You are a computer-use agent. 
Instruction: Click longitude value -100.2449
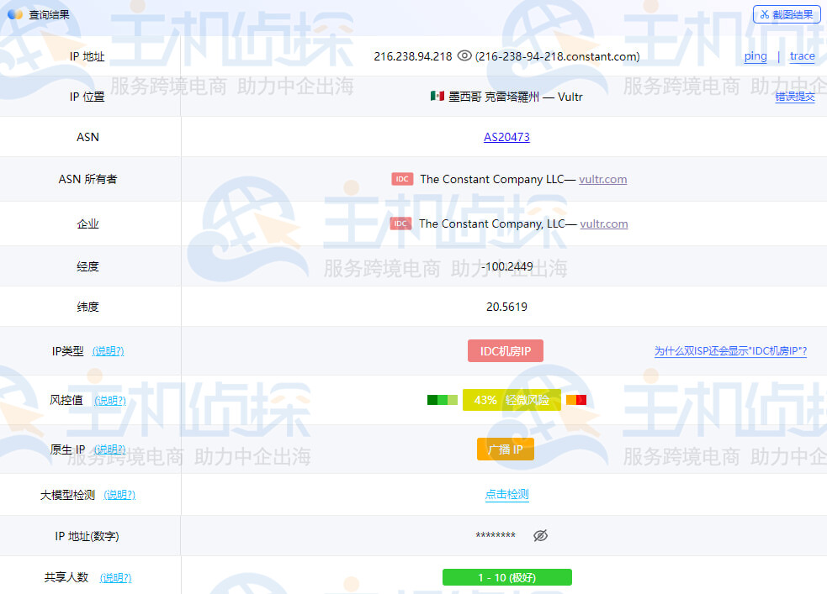point(506,266)
